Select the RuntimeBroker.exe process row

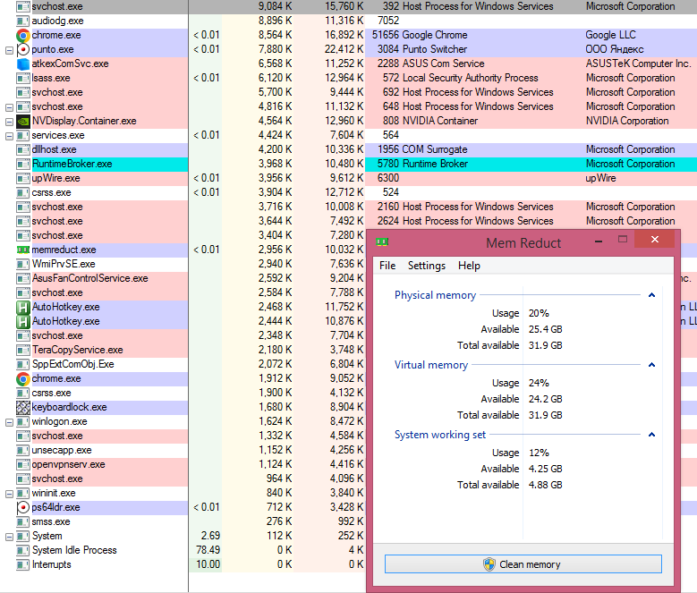(x=349, y=164)
